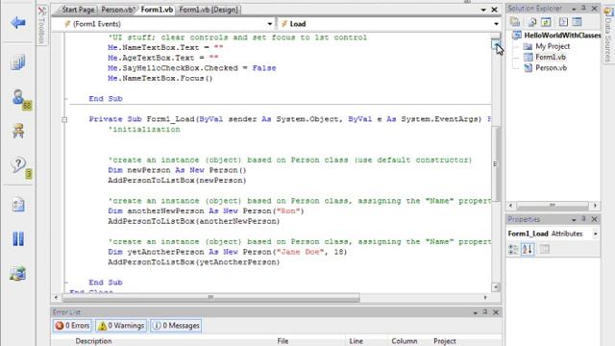Click the Property Pages icon in Properties
Image resolution: width=615 pixels, height=346 pixels.
pyautogui.click(x=545, y=249)
